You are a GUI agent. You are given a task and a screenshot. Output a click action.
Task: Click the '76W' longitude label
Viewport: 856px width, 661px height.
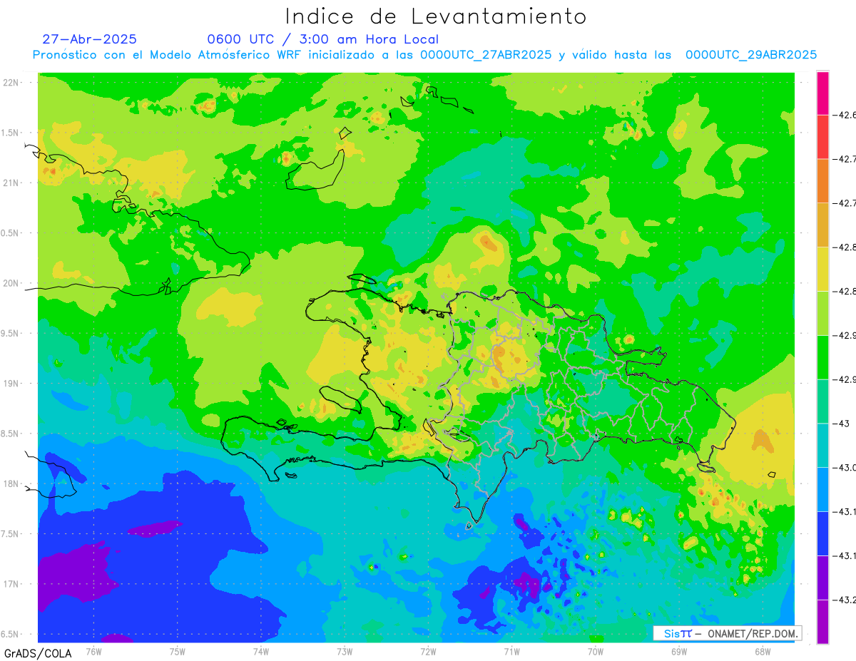[93, 652]
